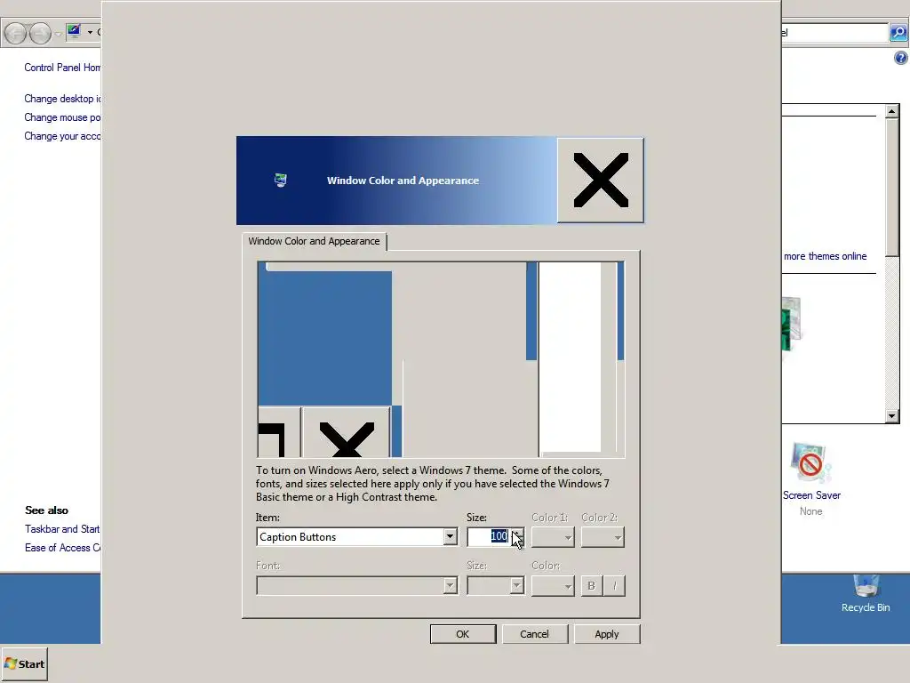Click the None label under Screen Saver
Screen dimensions: 910x683
point(810,511)
